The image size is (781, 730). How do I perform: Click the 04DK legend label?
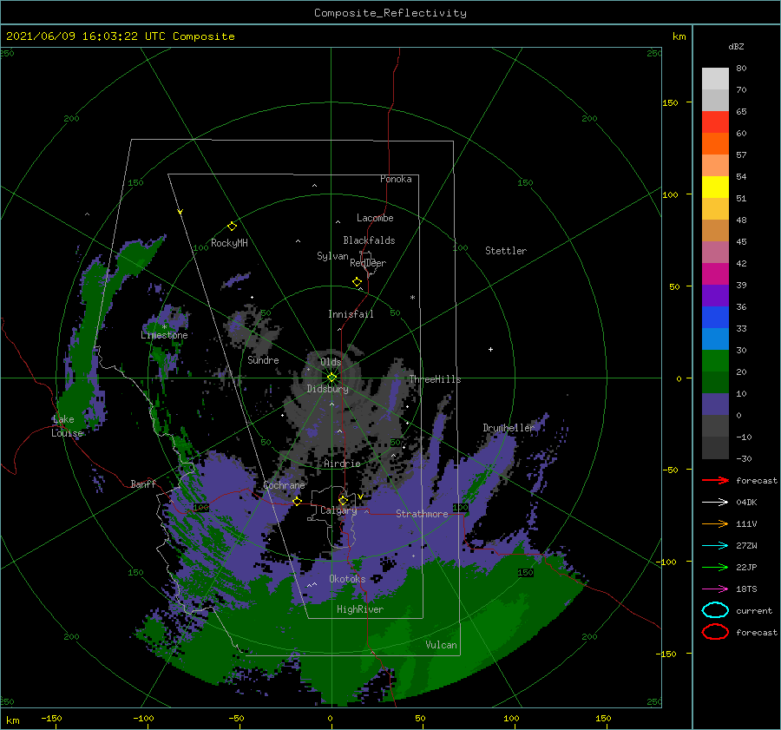746,503
